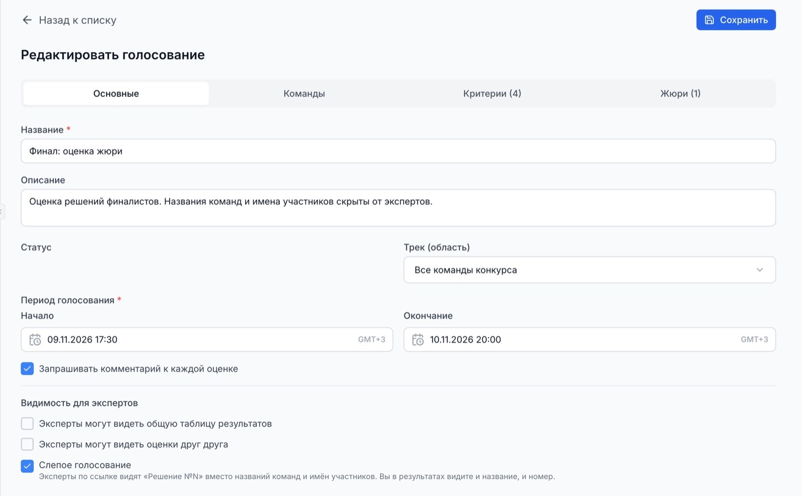Enable experts seeing the общую таблицу результатов
802x496 pixels.
click(x=27, y=423)
